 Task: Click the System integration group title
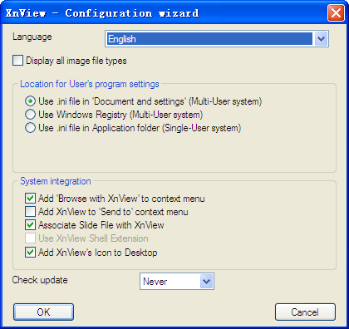pos(56,181)
